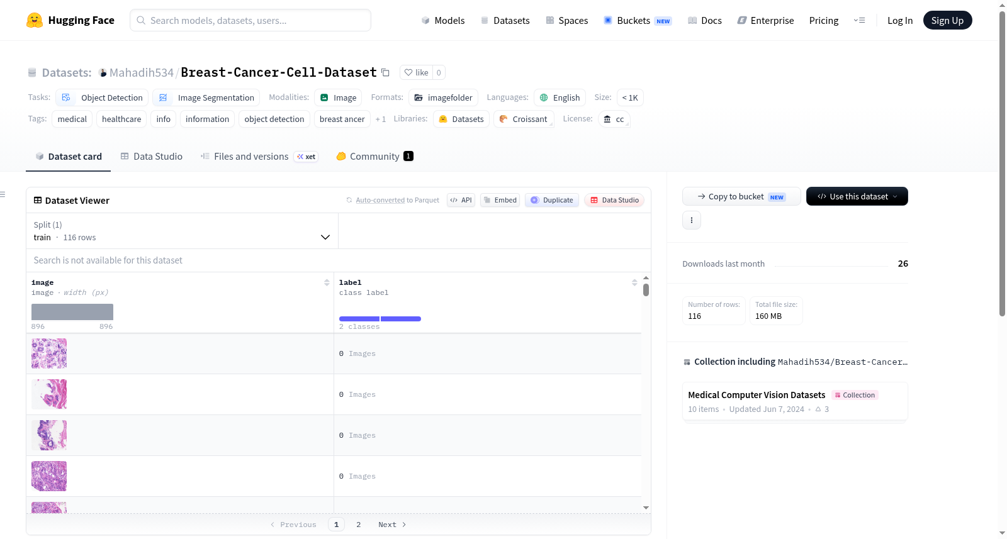Screen dimensions: 1007x539
Task: Toggle the left sidebar outline icon
Action: coord(3,194)
